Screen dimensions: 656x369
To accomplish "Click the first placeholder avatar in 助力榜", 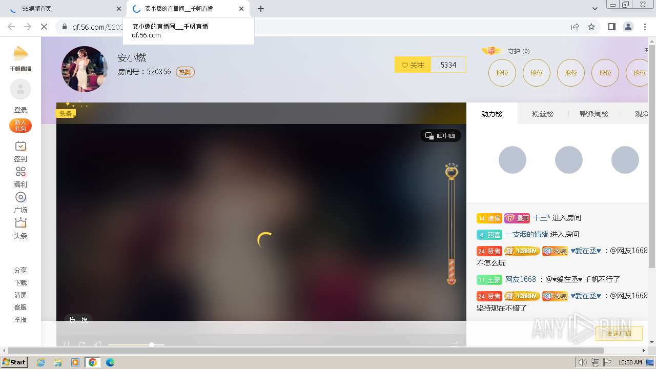I will click(x=512, y=160).
